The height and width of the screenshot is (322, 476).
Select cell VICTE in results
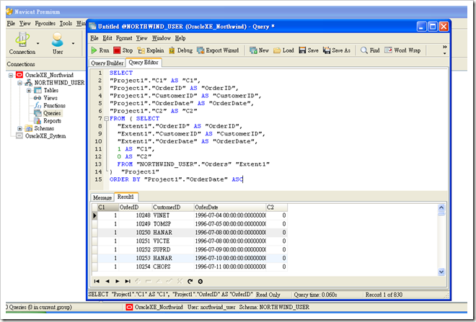pyautogui.click(x=173, y=241)
